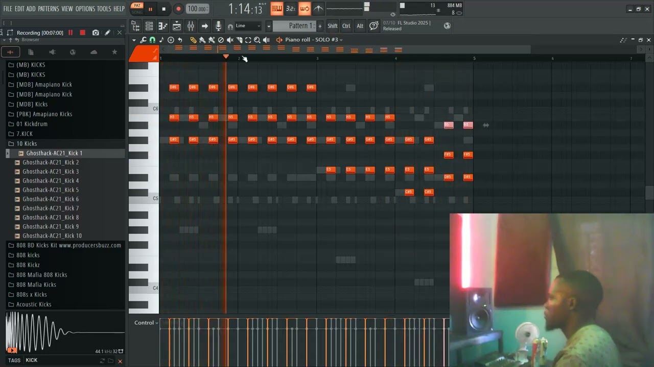Open the PATTERNS menu
This screenshot has width=654, height=367.
click(x=49, y=9)
